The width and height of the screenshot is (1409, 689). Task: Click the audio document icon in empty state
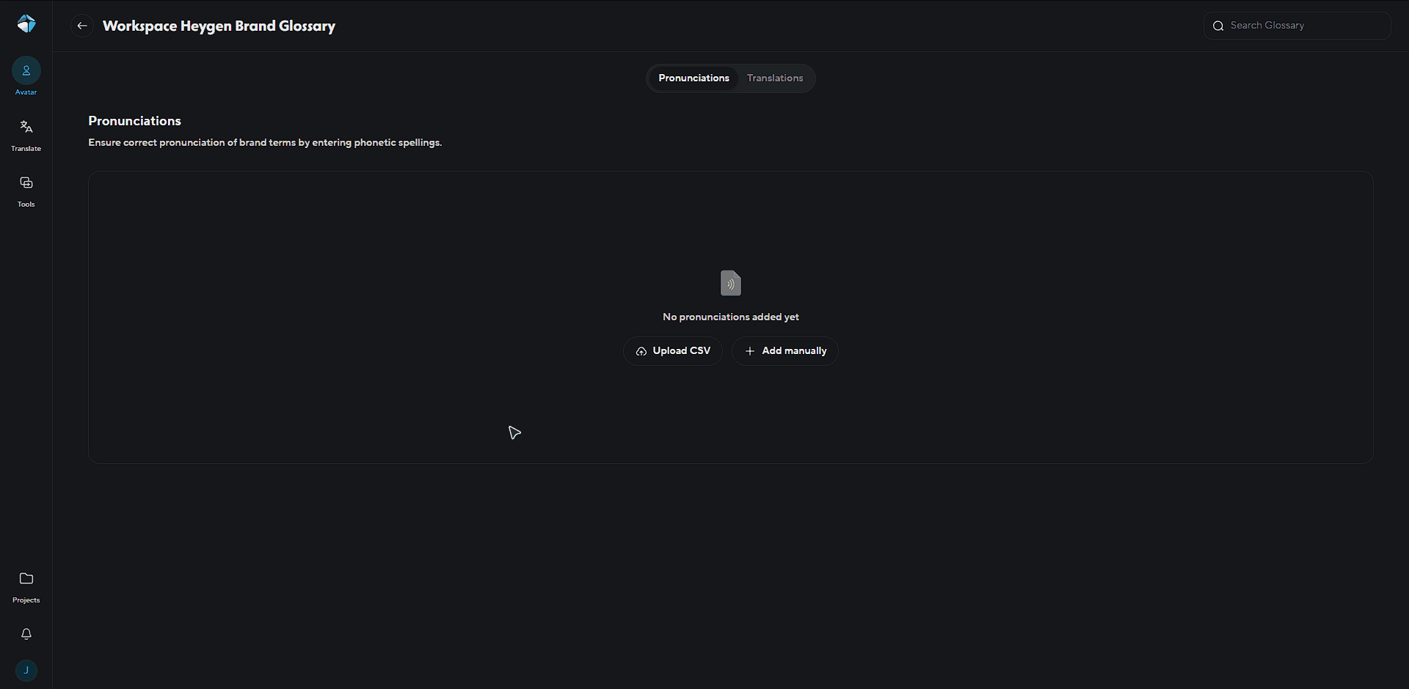point(731,283)
